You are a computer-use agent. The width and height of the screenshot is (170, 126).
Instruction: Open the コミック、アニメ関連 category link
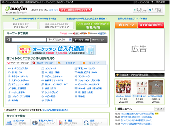coord(21,96)
